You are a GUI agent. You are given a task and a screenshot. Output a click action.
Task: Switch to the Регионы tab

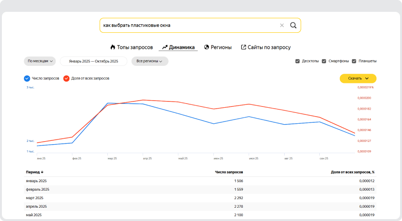point(221,47)
